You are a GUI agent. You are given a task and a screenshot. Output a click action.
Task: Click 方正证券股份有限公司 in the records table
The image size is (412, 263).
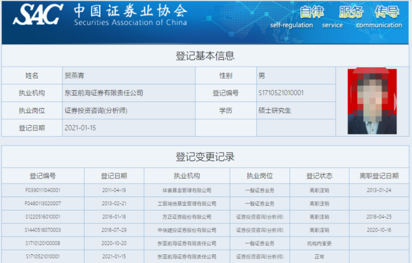[x=185, y=217]
